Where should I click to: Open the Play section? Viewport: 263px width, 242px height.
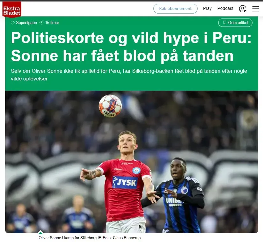click(207, 8)
